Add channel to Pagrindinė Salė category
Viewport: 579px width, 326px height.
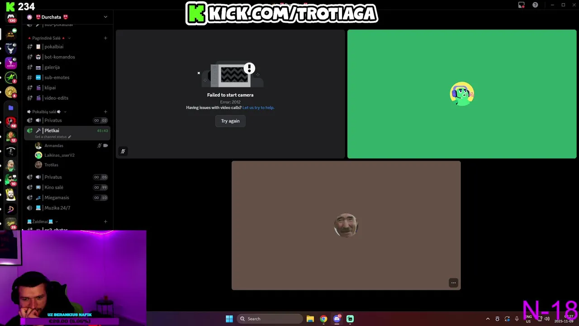(105, 38)
